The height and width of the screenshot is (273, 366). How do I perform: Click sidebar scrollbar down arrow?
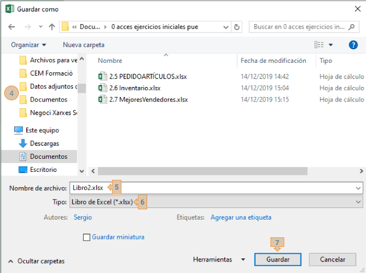pos(82,171)
